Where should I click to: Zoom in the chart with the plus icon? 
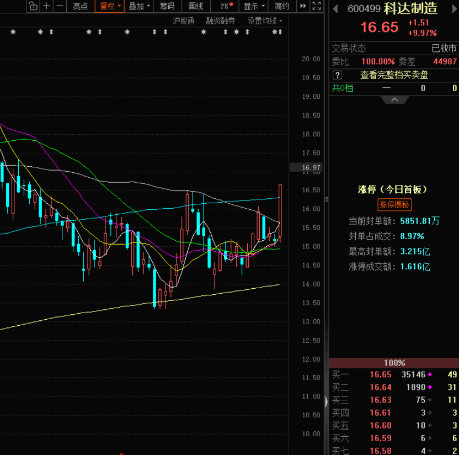tap(46, 6)
